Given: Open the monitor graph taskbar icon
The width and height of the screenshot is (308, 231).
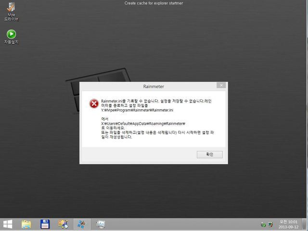Looking at the screenshot, I should point(101,224).
